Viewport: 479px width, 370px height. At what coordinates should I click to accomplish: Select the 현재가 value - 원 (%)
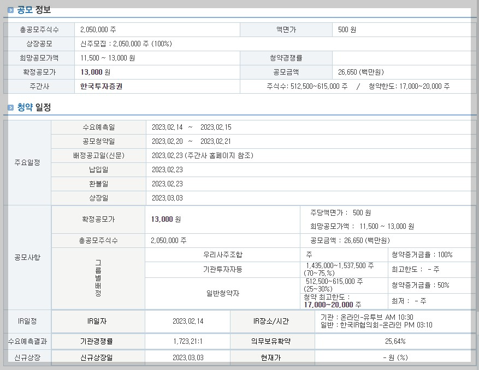[395, 357]
